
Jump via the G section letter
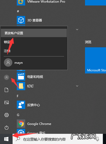tap(18, 115)
